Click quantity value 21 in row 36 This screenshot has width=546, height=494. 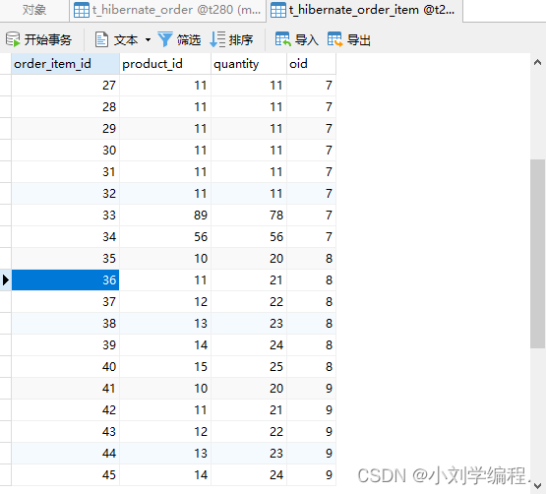click(x=276, y=280)
